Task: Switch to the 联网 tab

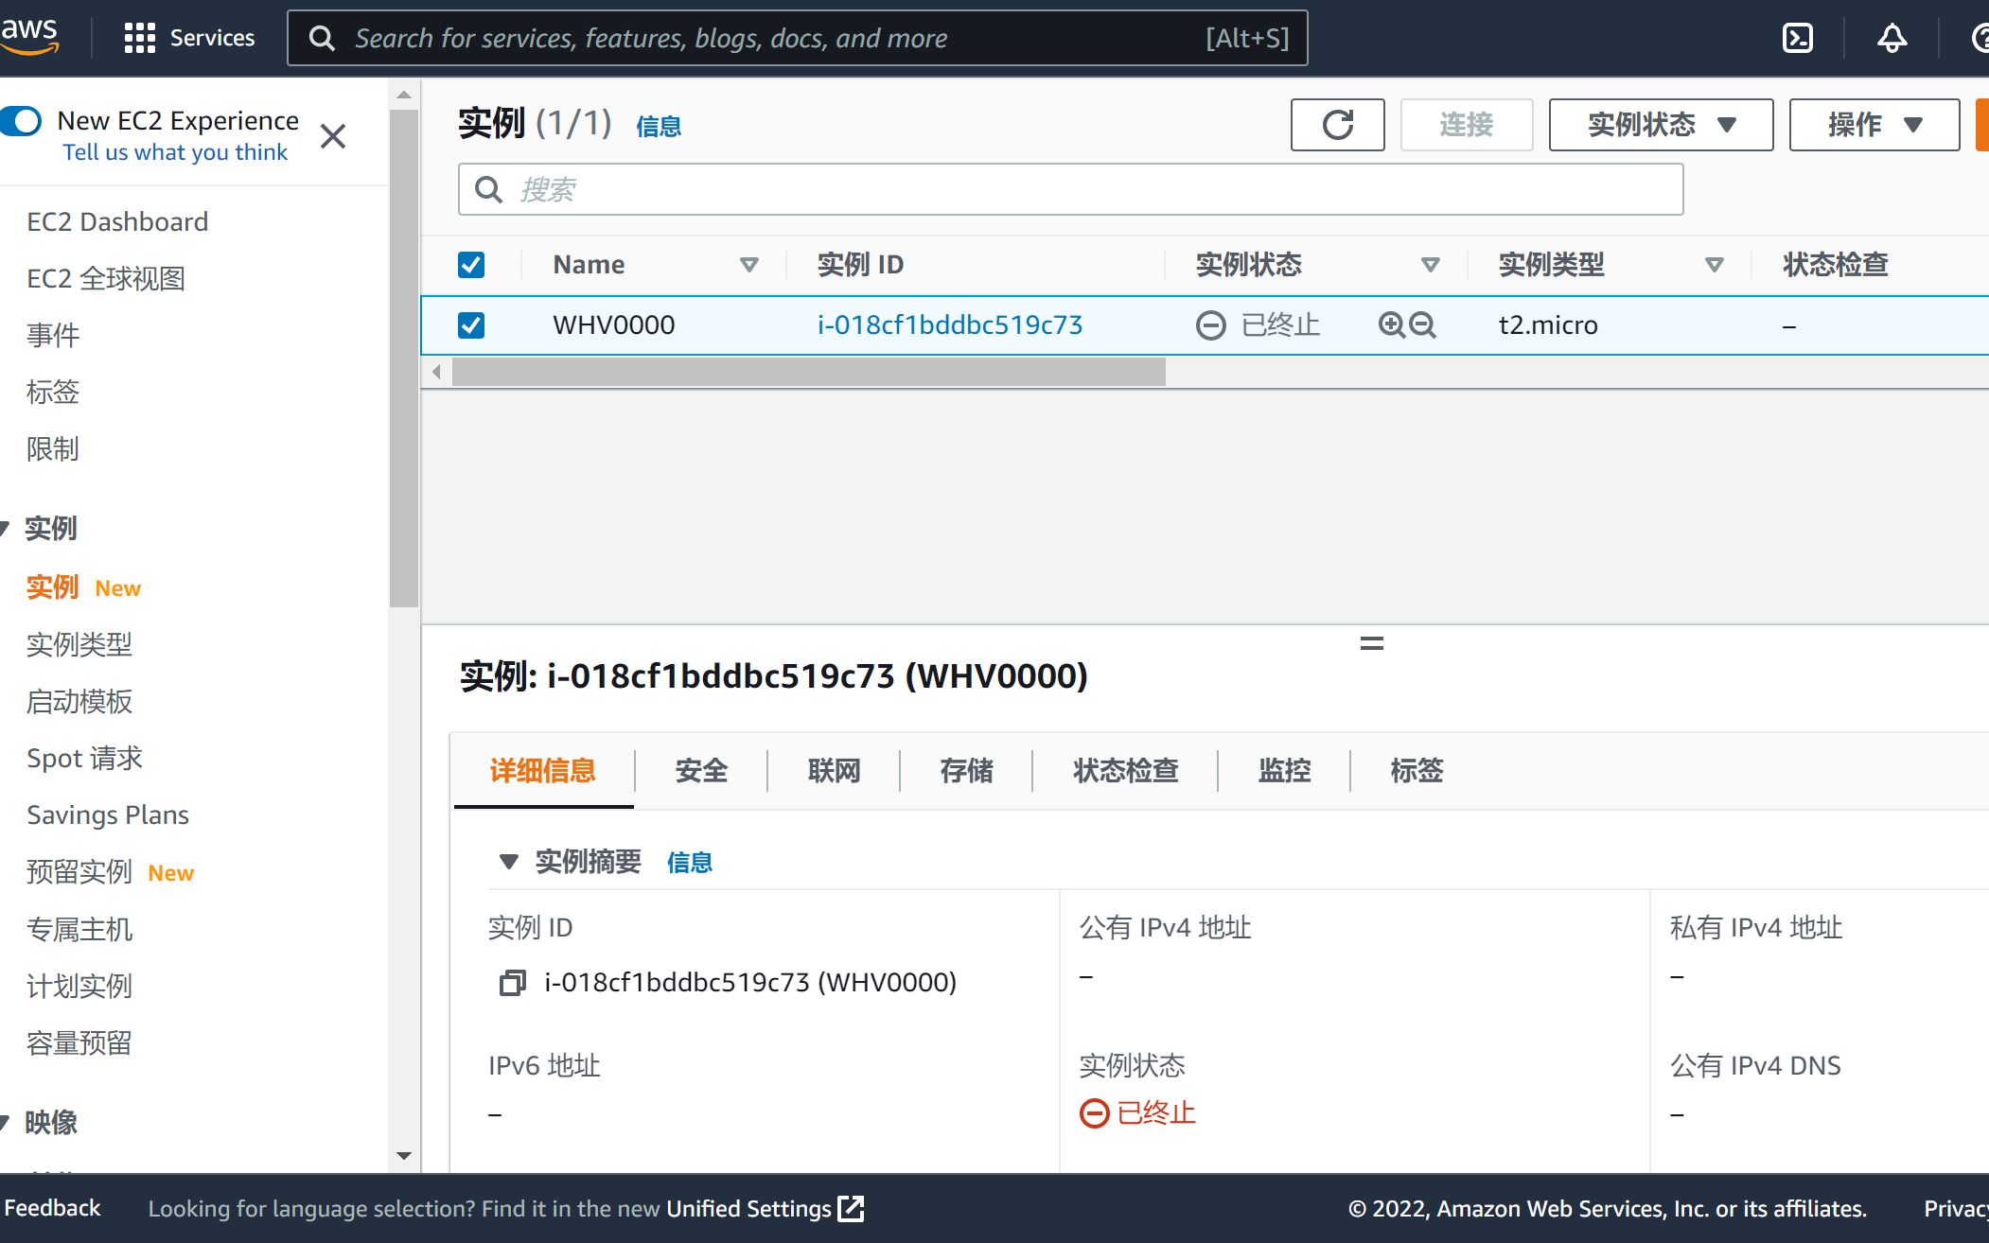Action: (x=834, y=771)
